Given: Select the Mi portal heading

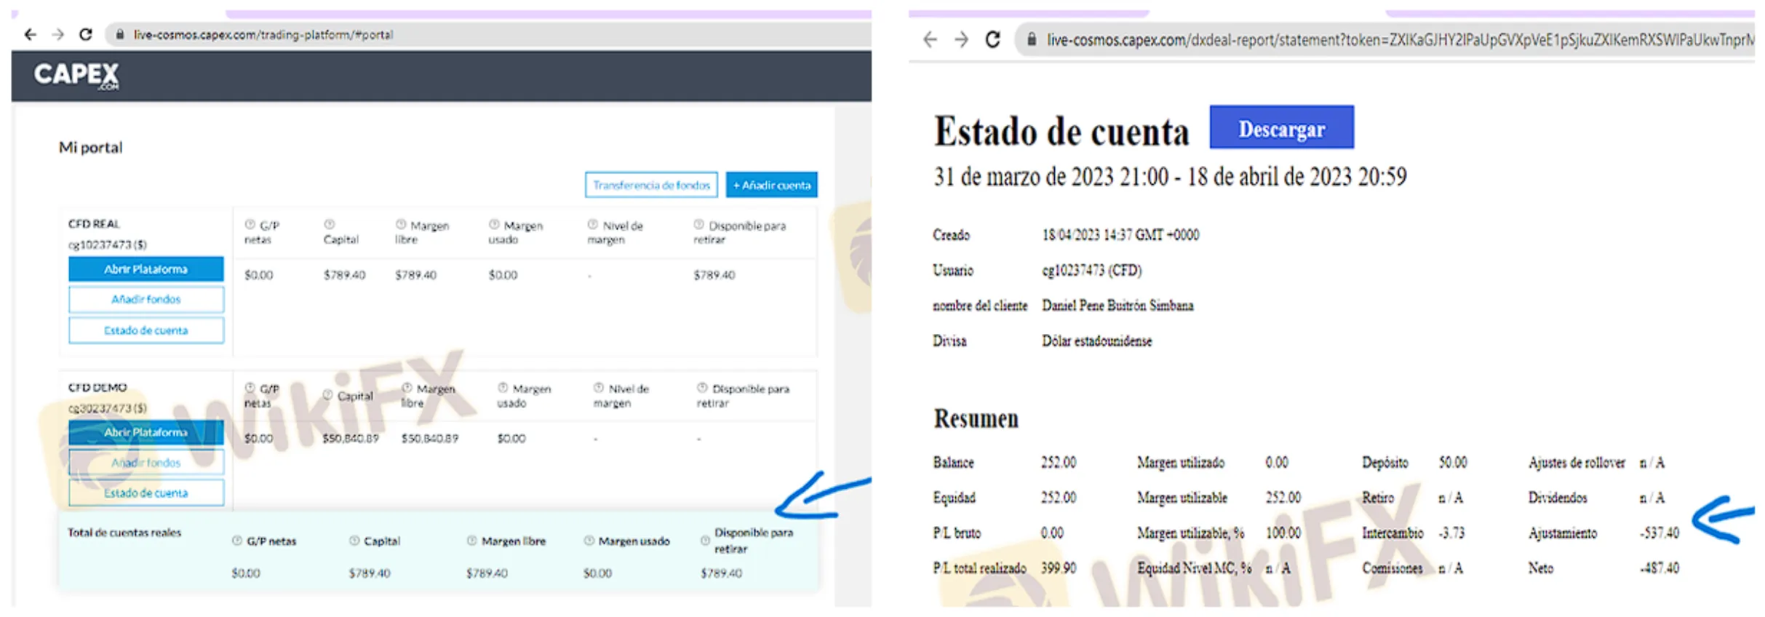Looking at the screenshot, I should (91, 147).
